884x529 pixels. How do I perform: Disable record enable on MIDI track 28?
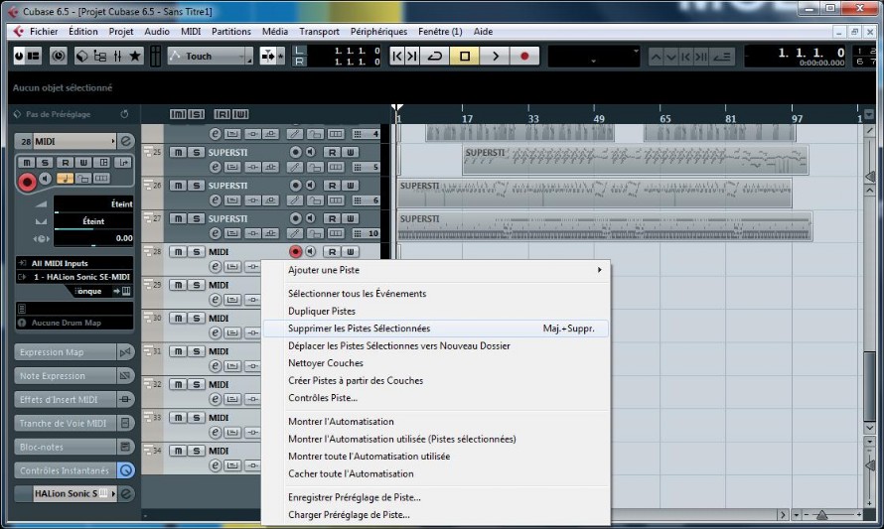click(x=295, y=252)
